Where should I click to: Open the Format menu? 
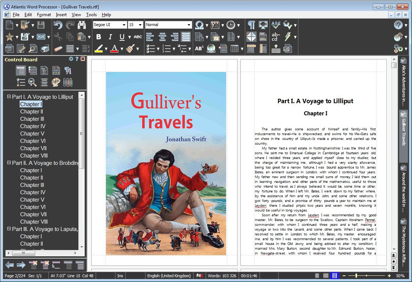pos(44,15)
